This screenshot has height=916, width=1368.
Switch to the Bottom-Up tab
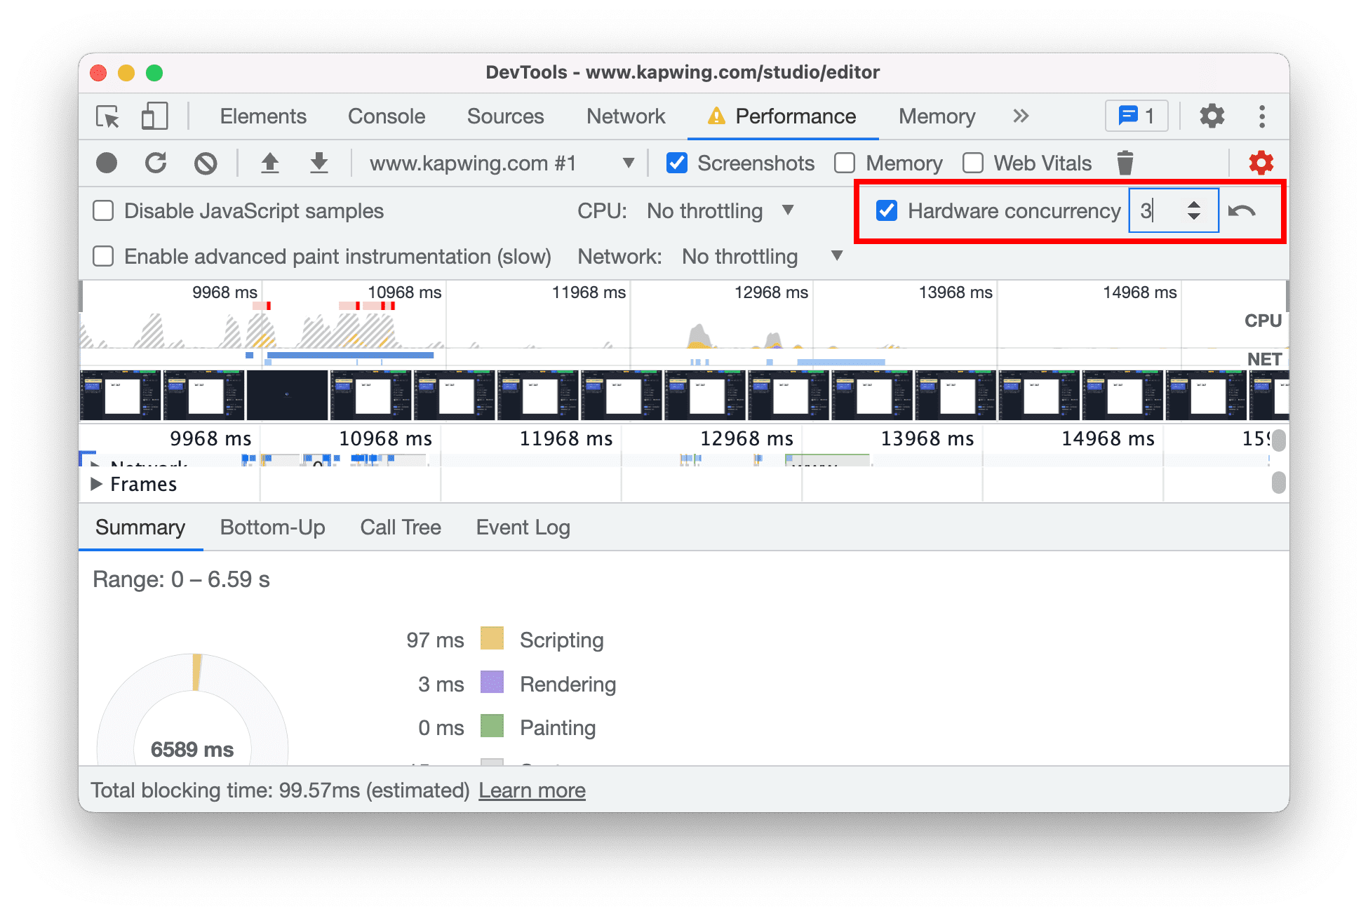[x=271, y=527]
